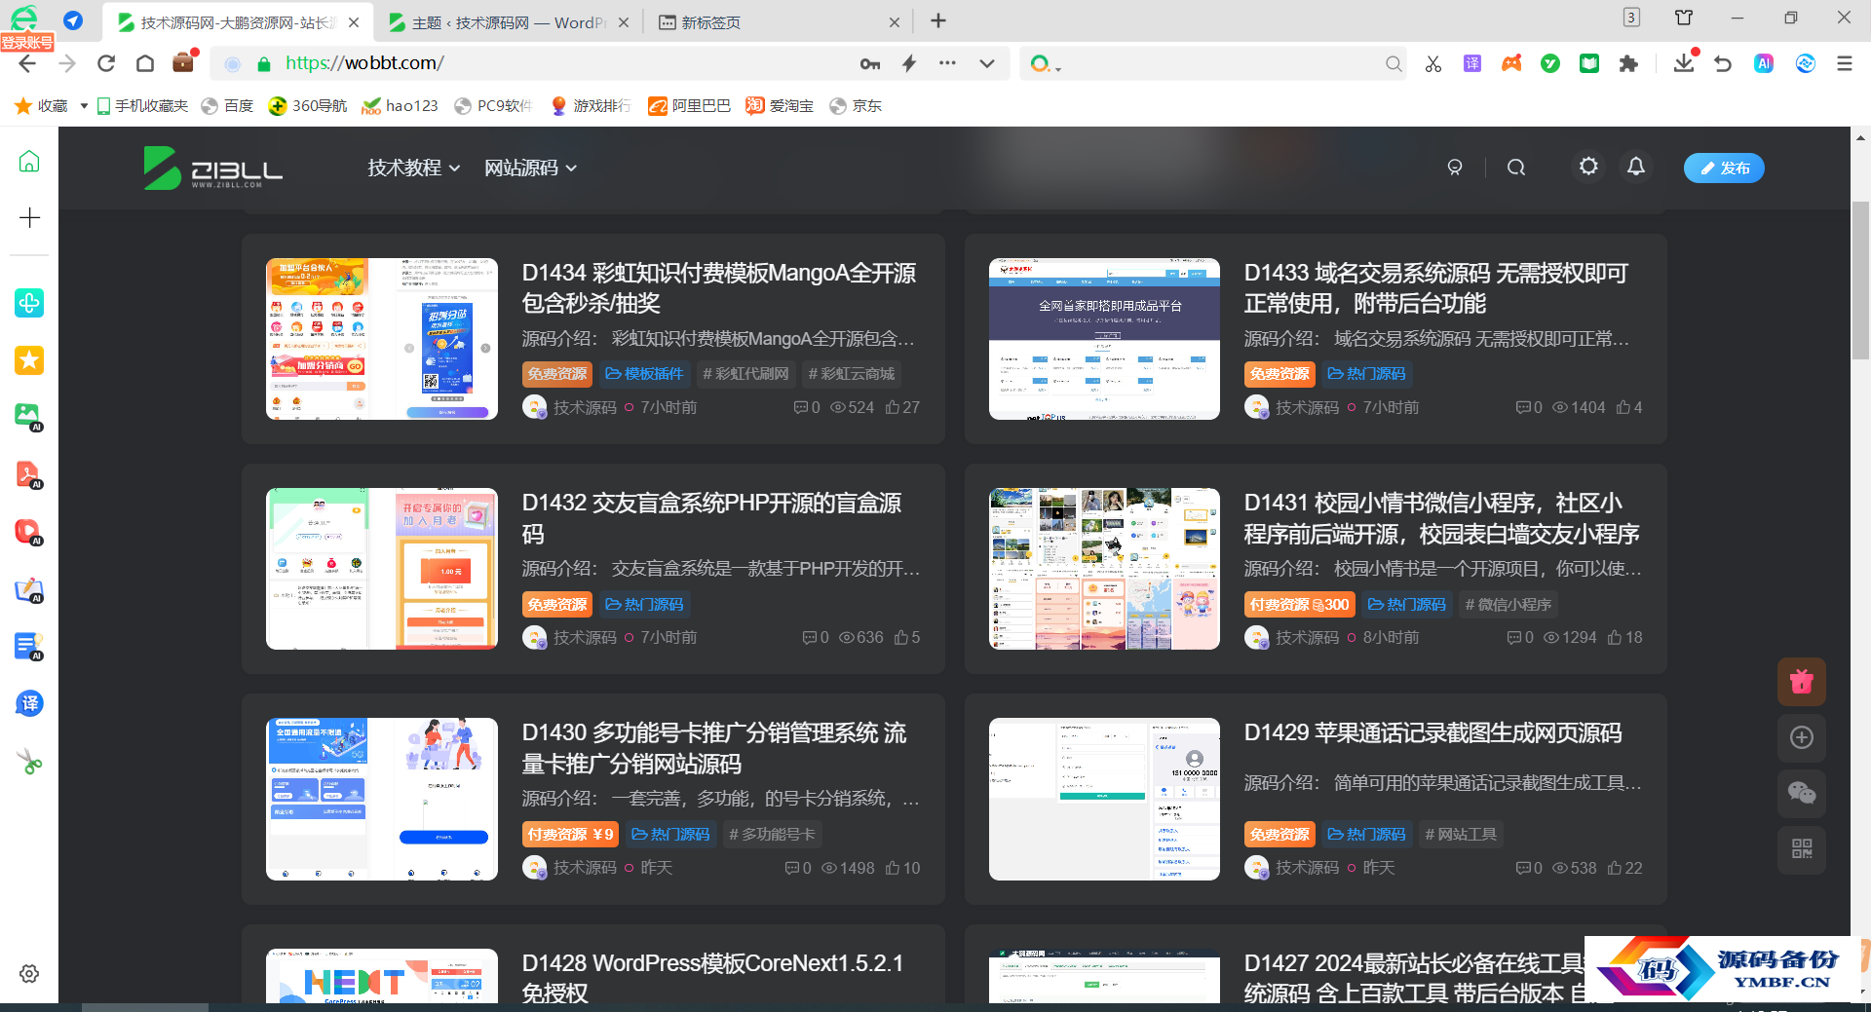Click the #彩虹云商城 tag
The image size is (1871, 1012).
click(852, 374)
